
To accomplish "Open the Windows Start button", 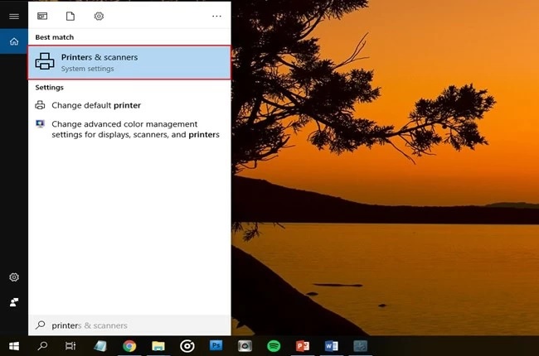I will (x=14, y=346).
